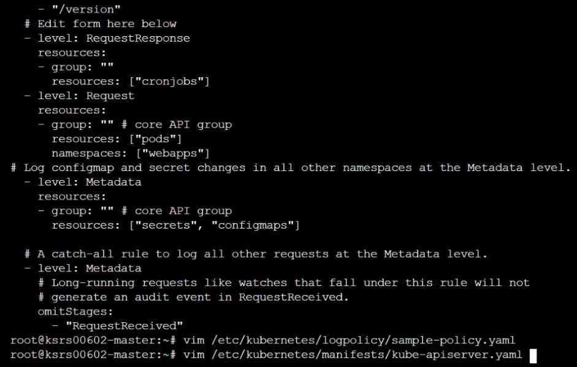The height and width of the screenshot is (367, 577).
Task: Click the "Long-running requests like watches" comment
Action: pyautogui.click(x=159, y=282)
